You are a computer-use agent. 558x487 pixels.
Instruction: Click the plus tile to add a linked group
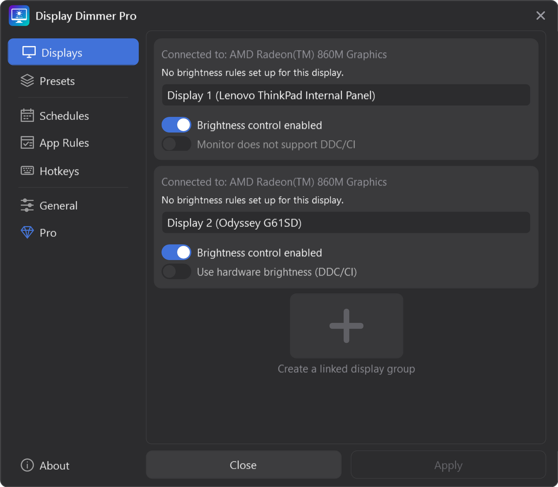[346, 326]
